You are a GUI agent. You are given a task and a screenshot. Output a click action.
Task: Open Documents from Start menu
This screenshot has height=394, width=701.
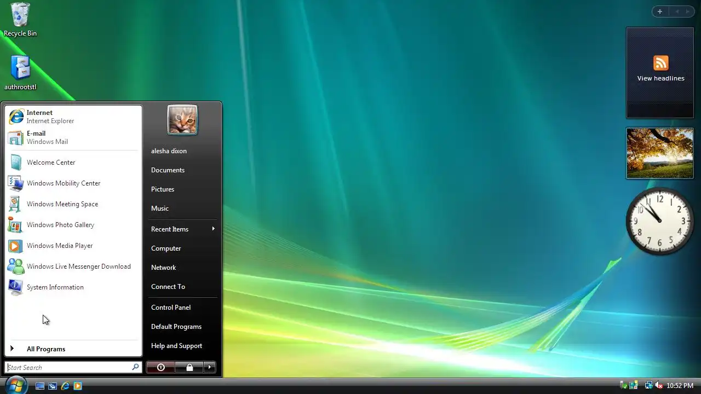point(182,170)
